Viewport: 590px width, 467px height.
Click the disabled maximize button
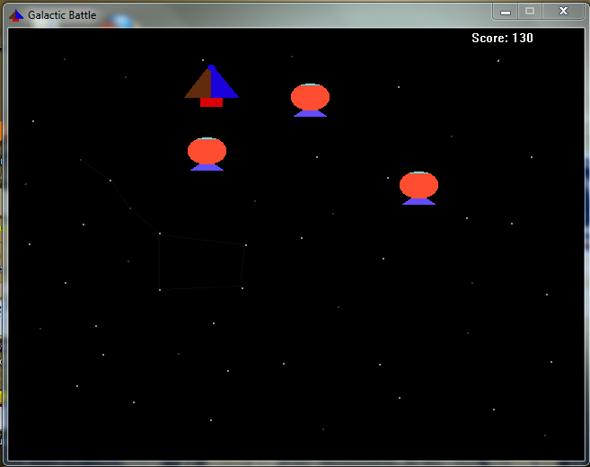(530, 12)
